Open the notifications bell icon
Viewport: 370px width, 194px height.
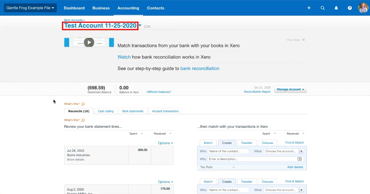pyautogui.click(x=336, y=8)
